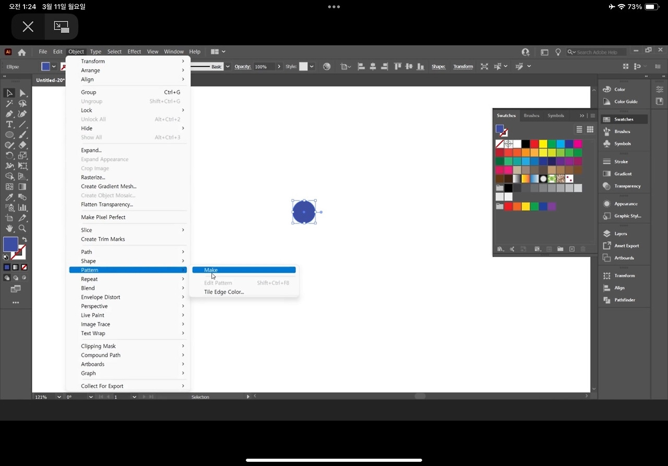The width and height of the screenshot is (668, 466).
Task: Open the graphic Style dropdown
Action: click(x=312, y=67)
